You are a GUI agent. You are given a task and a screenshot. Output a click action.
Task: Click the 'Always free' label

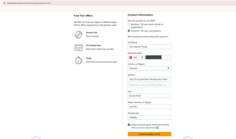click(x=92, y=32)
